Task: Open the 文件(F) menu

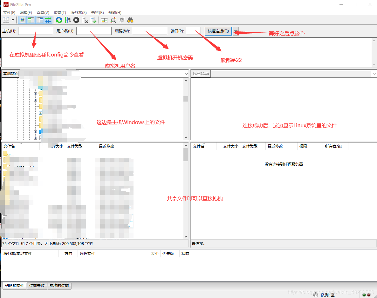Action: [x=9, y=12]
